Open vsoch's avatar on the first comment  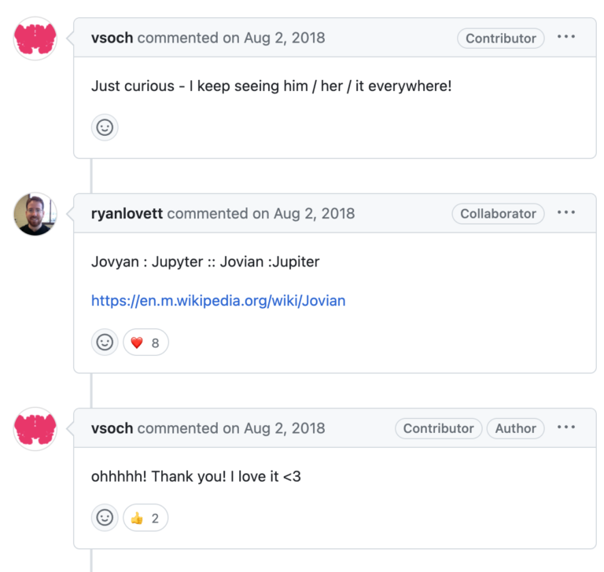click(35, 38)
